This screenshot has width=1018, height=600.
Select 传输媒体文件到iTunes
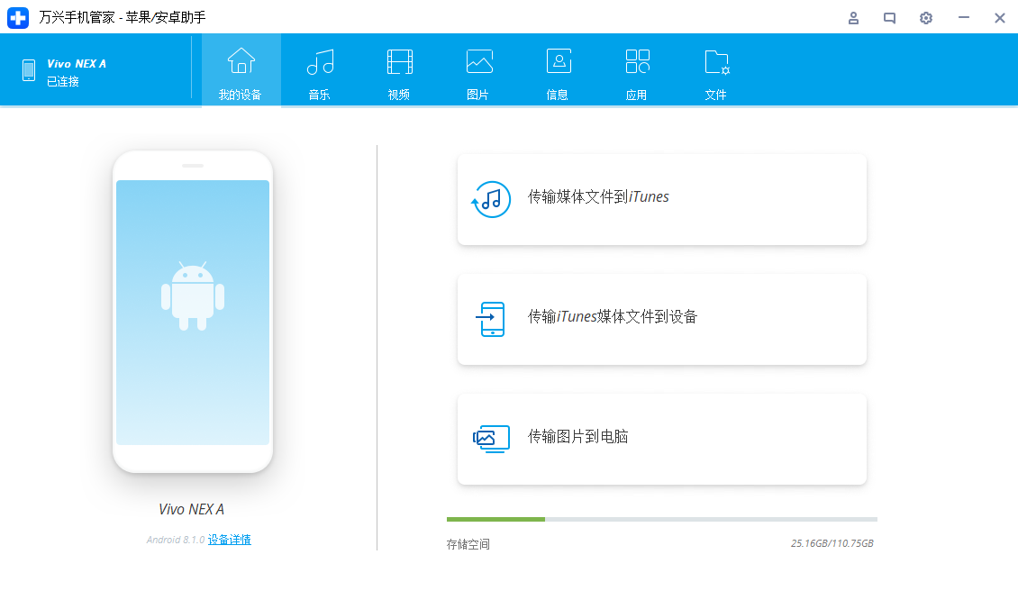tap(661, 199)
